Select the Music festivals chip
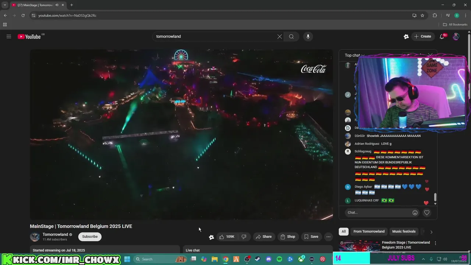 pos(404,232)
